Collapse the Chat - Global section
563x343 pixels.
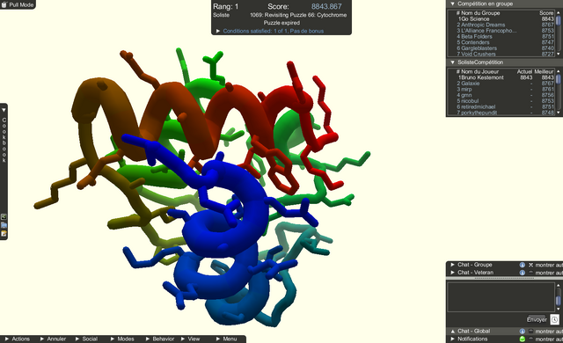[x=452, y=332]
